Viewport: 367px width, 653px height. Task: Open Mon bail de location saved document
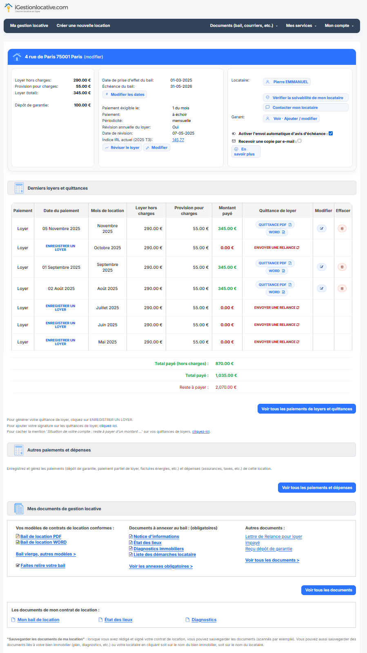(x=38, y=620)
